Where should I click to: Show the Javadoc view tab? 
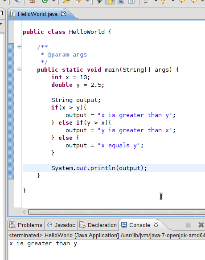point(61,225)
